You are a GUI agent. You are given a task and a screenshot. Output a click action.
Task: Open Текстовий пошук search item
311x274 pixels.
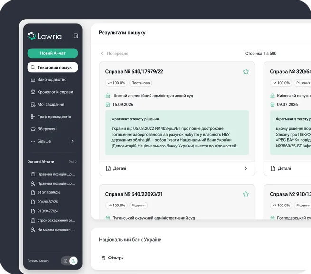tap(53, 68)
